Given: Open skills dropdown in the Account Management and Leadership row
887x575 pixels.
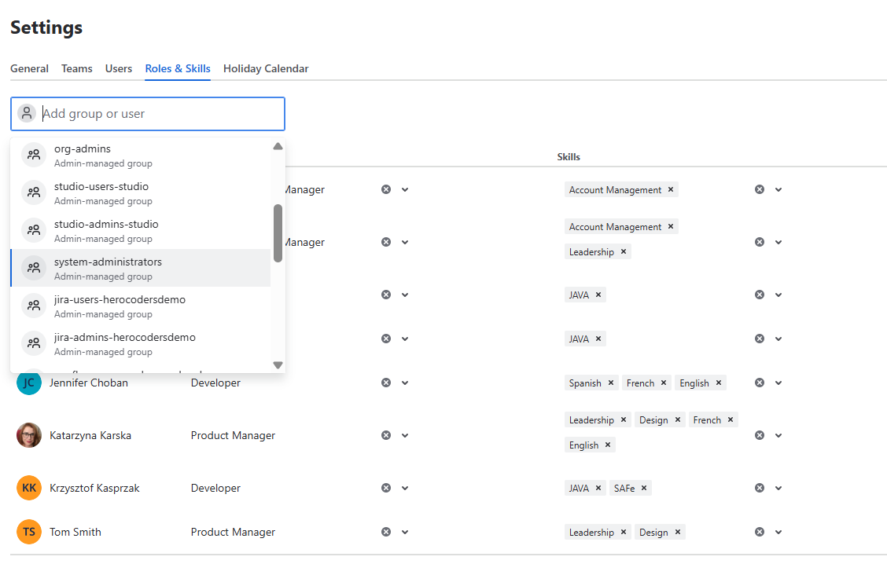Looking at the screenshot, I should coord(778,242).
